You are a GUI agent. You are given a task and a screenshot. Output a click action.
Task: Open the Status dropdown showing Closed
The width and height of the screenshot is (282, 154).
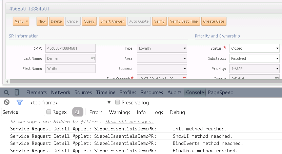click(277, 48)
